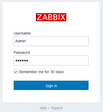Click the letter X in ZABBIX logo
Screen dimensions: 103x112
(63, 17)
